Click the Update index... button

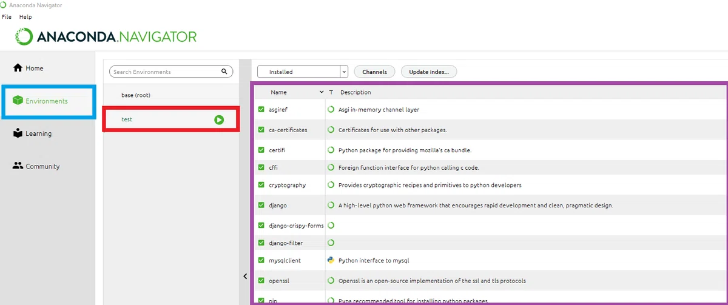tap(429, 72)
